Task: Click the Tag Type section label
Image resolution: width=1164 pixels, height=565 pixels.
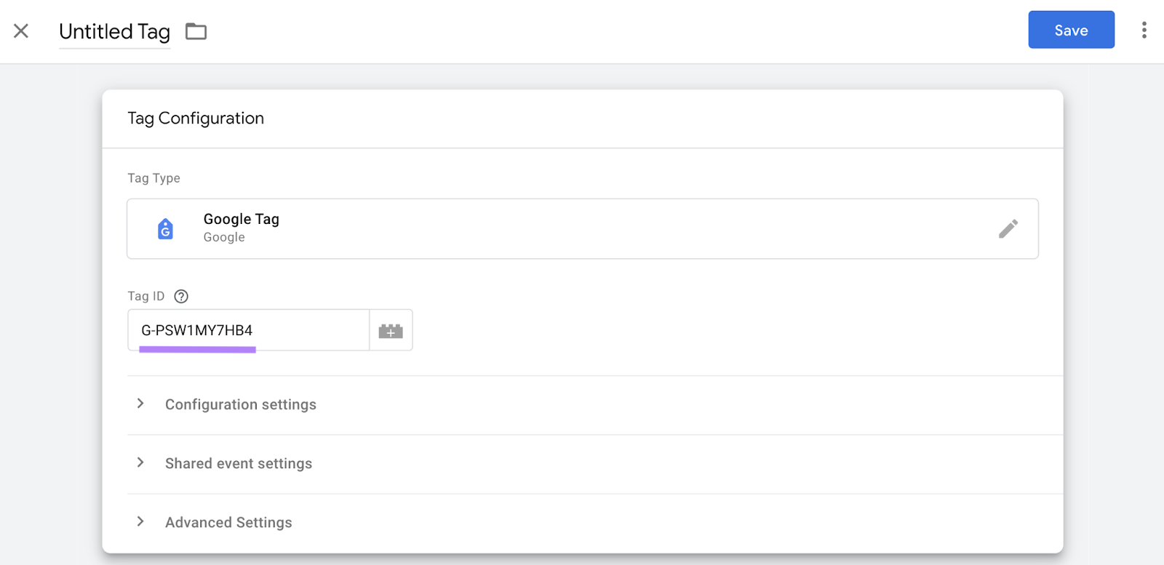Action: 154,177
